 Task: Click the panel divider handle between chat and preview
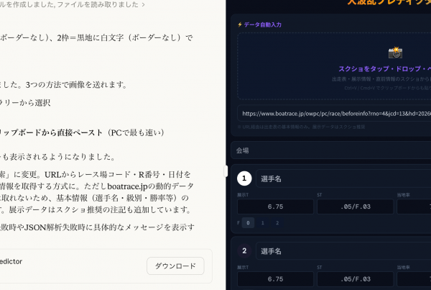pos(226,171)
